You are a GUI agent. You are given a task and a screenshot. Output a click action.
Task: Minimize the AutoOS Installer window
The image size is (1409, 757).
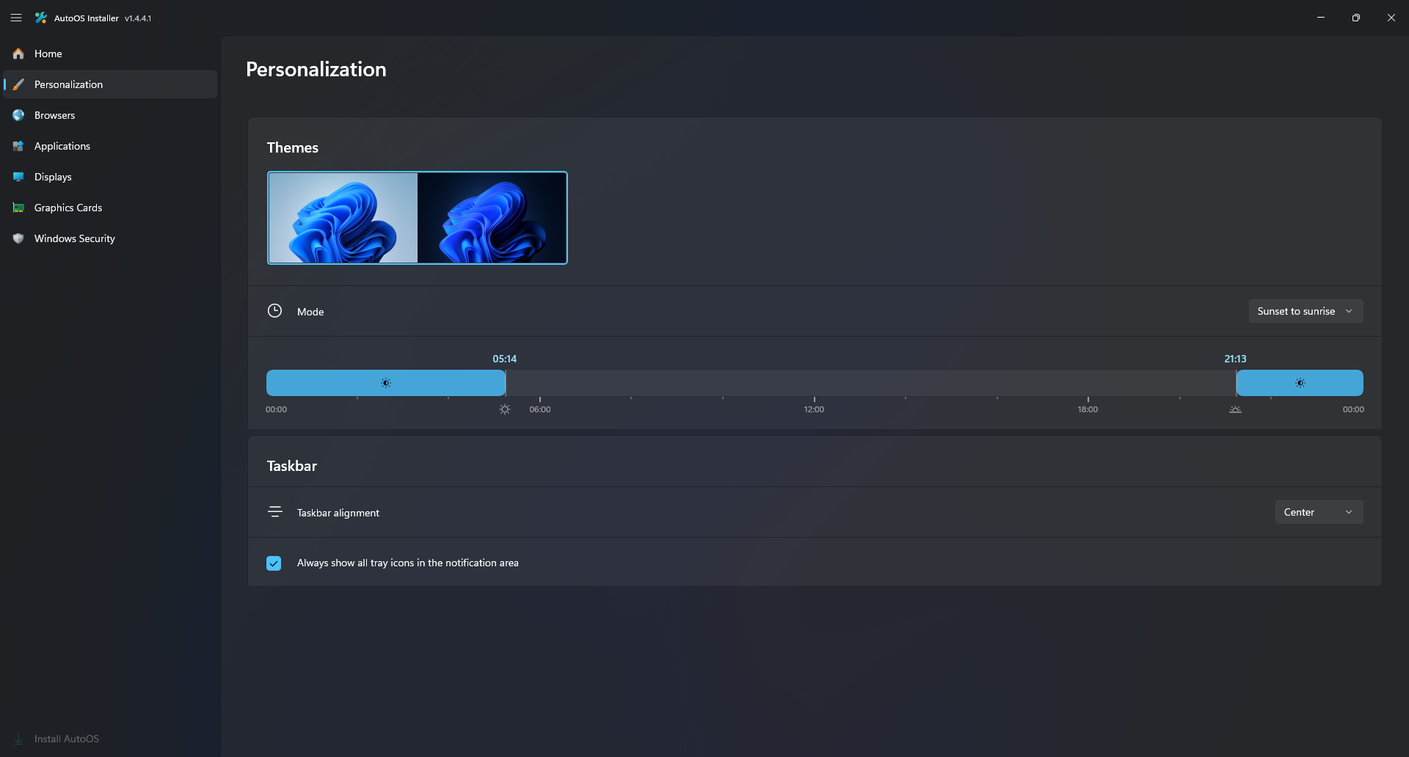[x=1321, y=18]
